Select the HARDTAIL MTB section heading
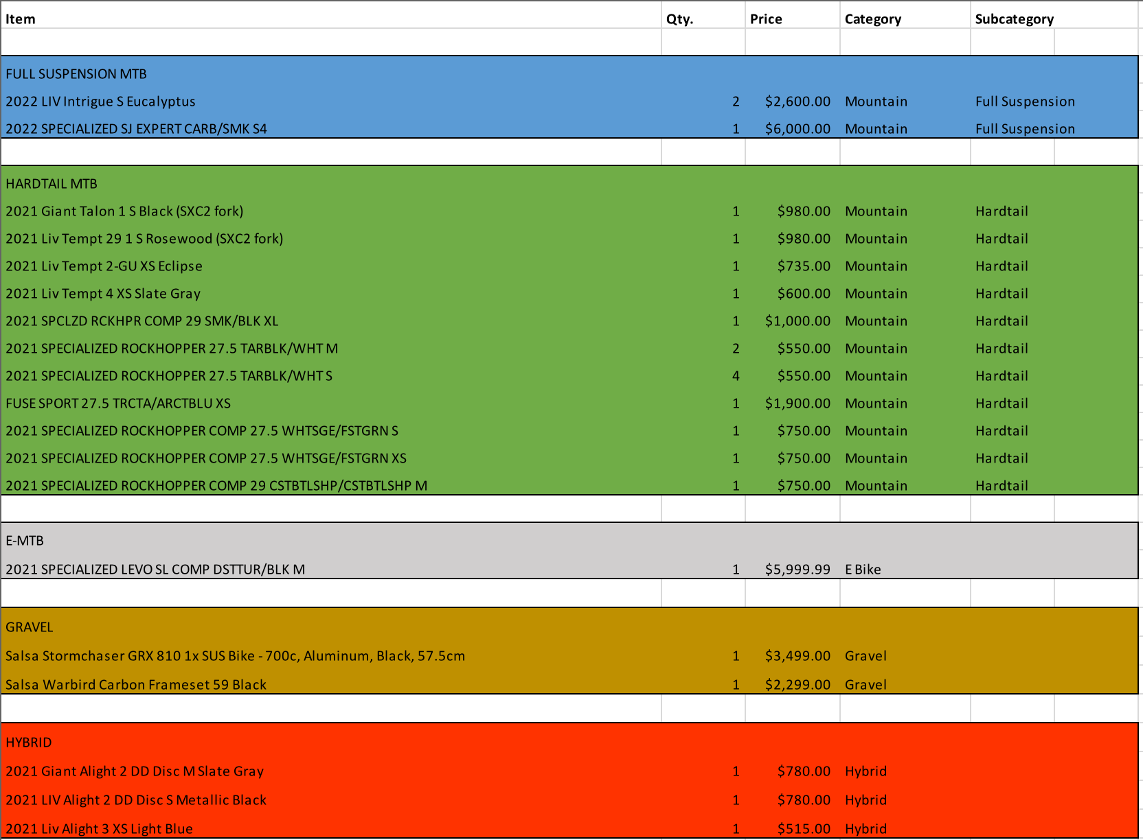Screen dimensions: 1143x840 coord(52,184)
